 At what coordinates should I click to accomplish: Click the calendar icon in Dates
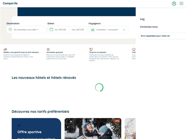[51, 30]
